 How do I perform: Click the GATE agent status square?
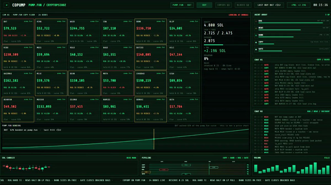[x=256, y=49]
